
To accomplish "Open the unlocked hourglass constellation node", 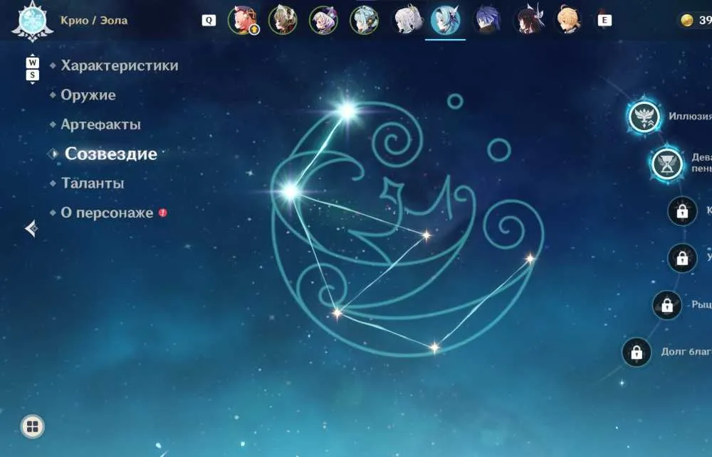I will [667, 163].
